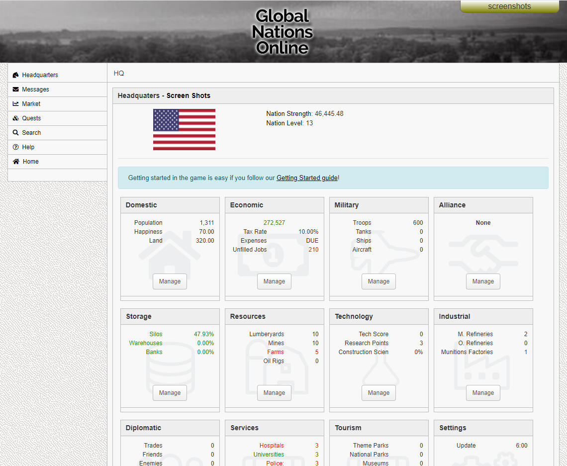Click the Messages envelope icon
The height and width of the screenshot is (466, 567).
pos(16,90)
